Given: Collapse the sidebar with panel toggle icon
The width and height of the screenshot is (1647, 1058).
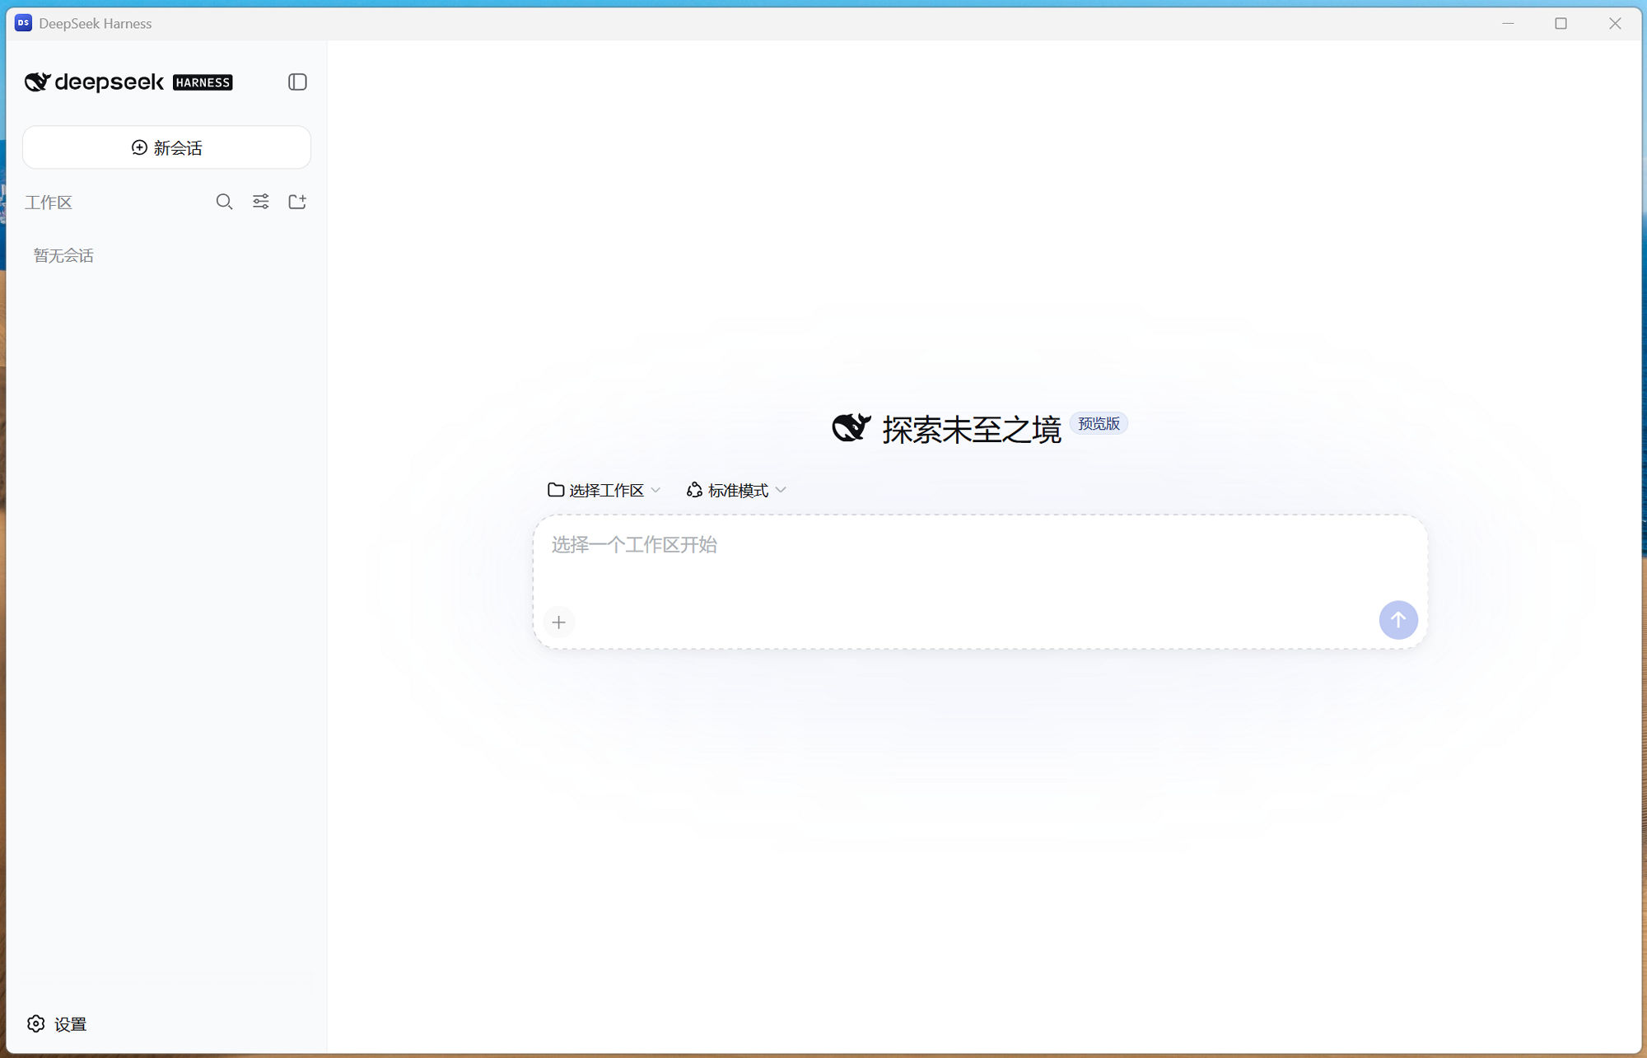Looking at the screenshot, I should pos(297,82).
